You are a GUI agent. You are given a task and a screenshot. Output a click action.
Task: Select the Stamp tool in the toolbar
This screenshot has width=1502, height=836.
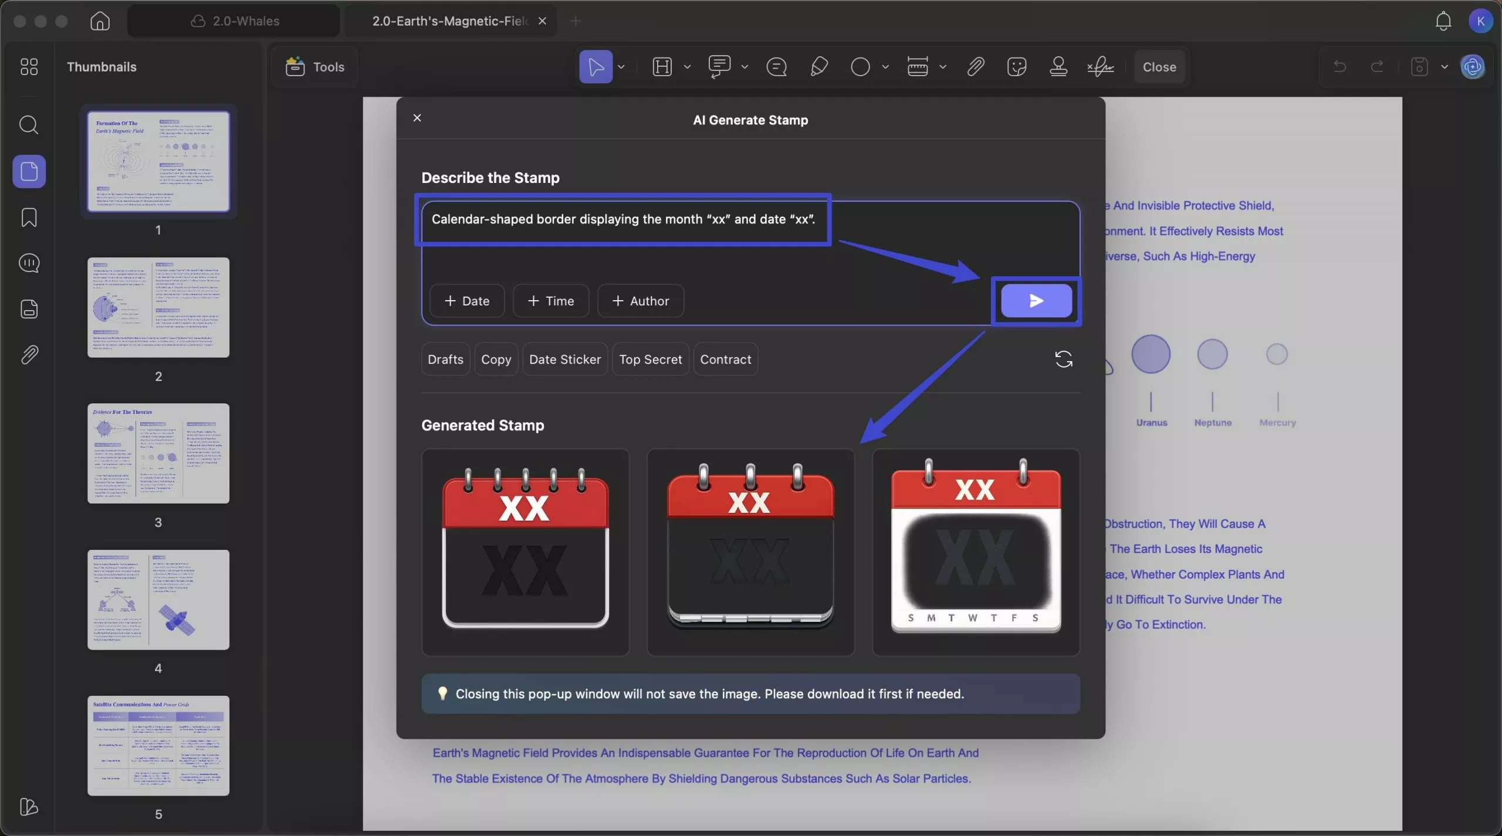(x=1058, y=67)
